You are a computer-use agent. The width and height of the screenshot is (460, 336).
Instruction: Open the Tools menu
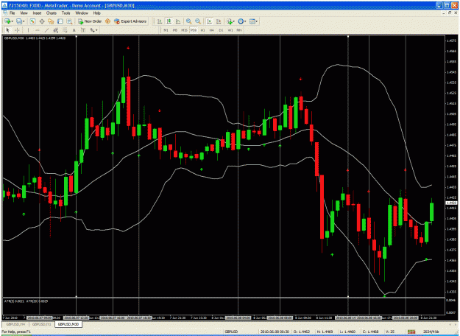click(x=66, y=13)
